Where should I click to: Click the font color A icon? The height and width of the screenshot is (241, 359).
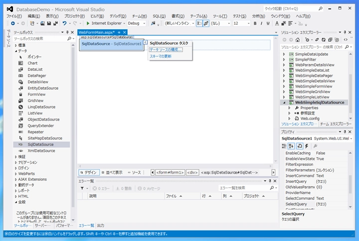point(277,23)
